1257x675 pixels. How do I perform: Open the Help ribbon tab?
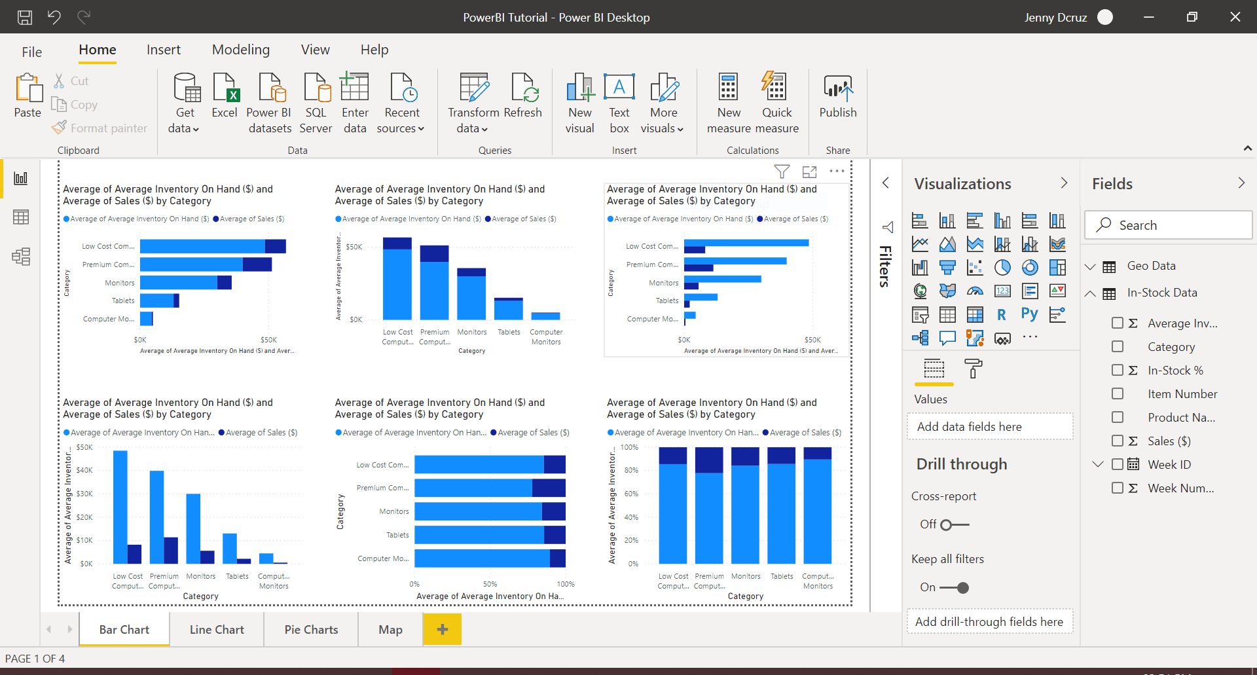tap(374, 50)
